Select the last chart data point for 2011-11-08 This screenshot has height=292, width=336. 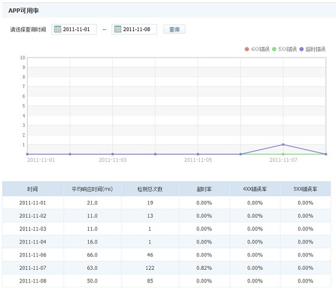[x=326, y=154]
